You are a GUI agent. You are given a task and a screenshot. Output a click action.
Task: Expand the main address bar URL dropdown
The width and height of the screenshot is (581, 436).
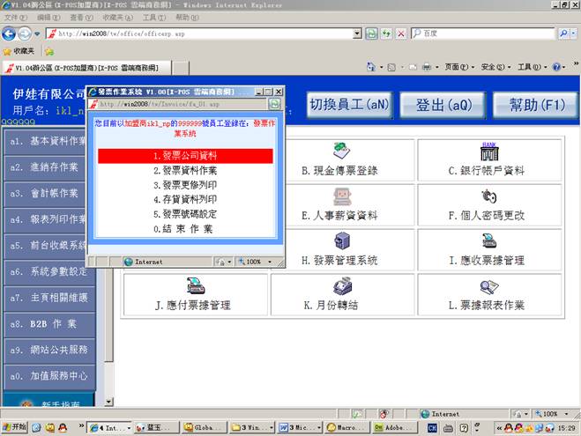tap(357, 33)
